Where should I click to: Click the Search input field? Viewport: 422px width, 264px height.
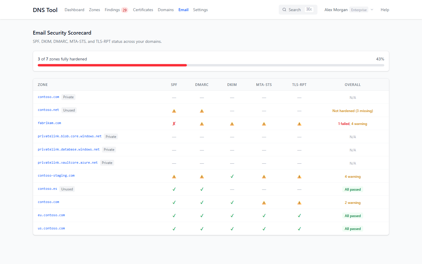[298, 10]
